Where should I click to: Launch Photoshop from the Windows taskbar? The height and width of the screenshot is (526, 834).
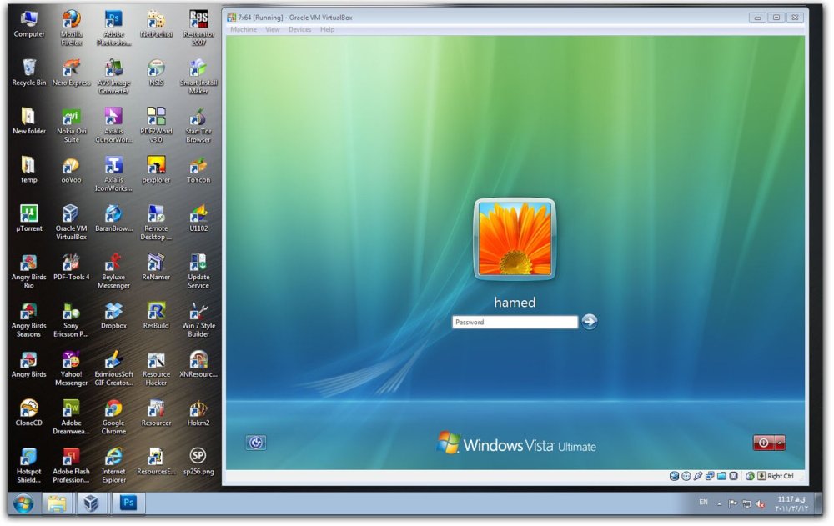coord(128,503)
